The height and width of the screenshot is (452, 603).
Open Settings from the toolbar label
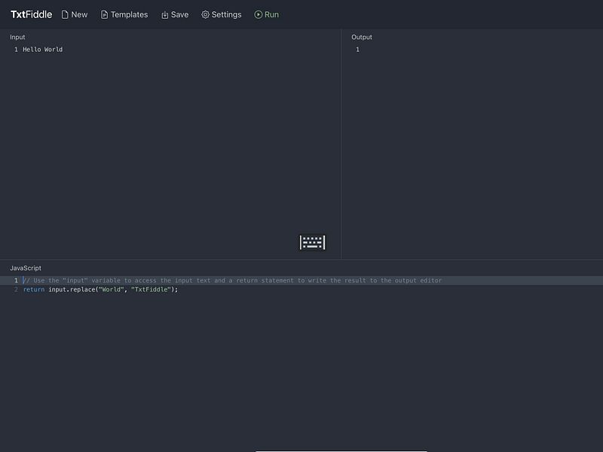point(227,14)
